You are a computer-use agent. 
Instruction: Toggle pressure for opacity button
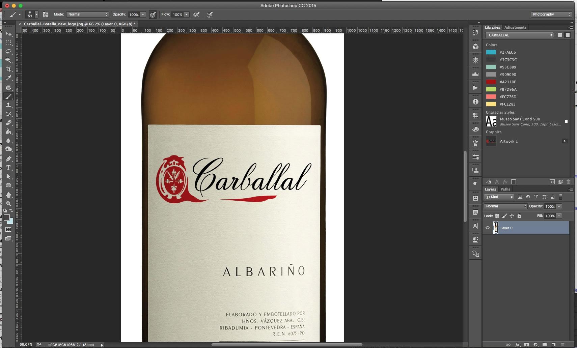point(153,14)
